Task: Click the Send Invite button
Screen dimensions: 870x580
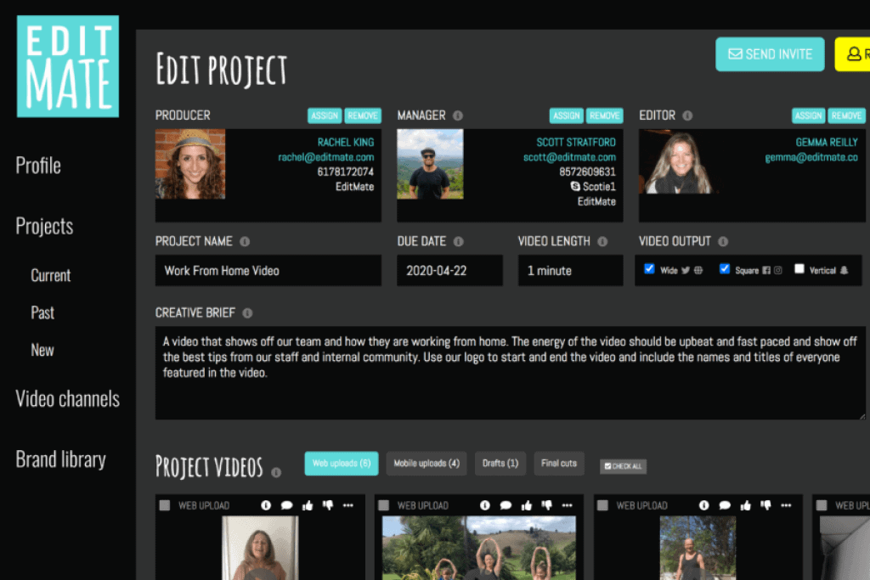Action: (x=770, y=54)
